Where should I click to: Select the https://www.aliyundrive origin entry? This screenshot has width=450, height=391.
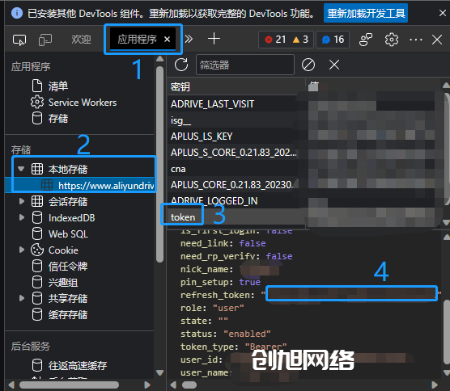tap(106, 186)
